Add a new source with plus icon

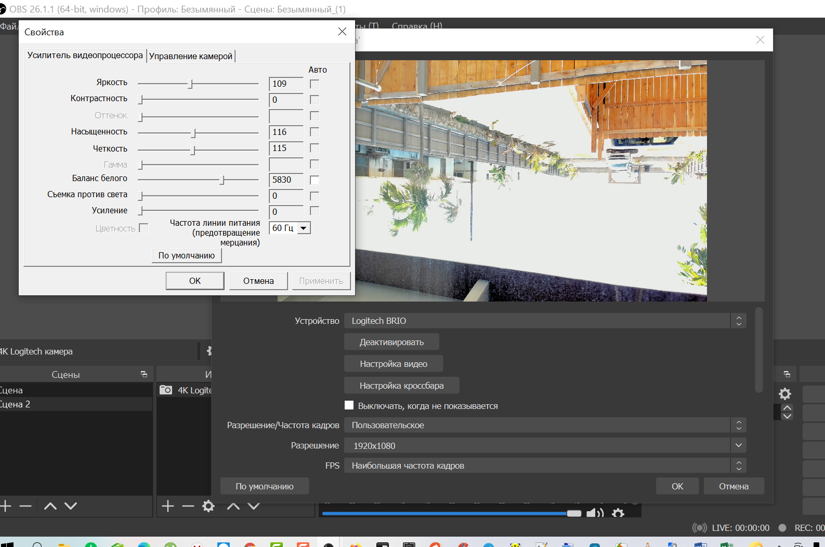pos(168,506)
